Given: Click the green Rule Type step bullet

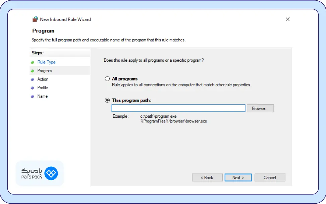Looking at the screenshot, I should [33, 62].
